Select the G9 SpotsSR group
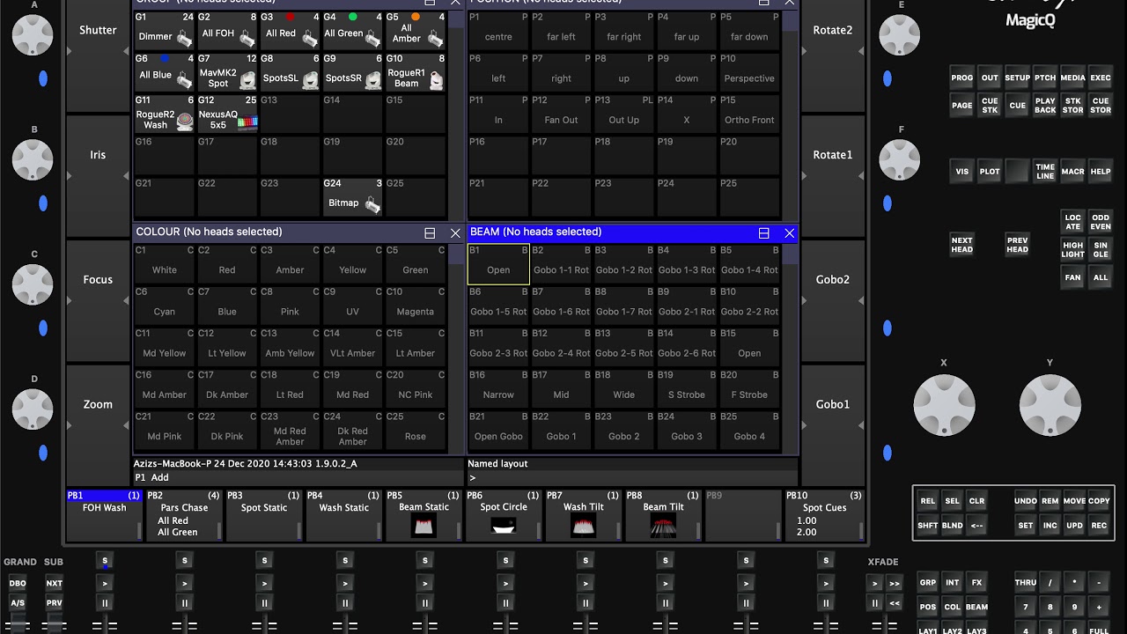This screenshot has width=1127, height=634. [352, 71]
